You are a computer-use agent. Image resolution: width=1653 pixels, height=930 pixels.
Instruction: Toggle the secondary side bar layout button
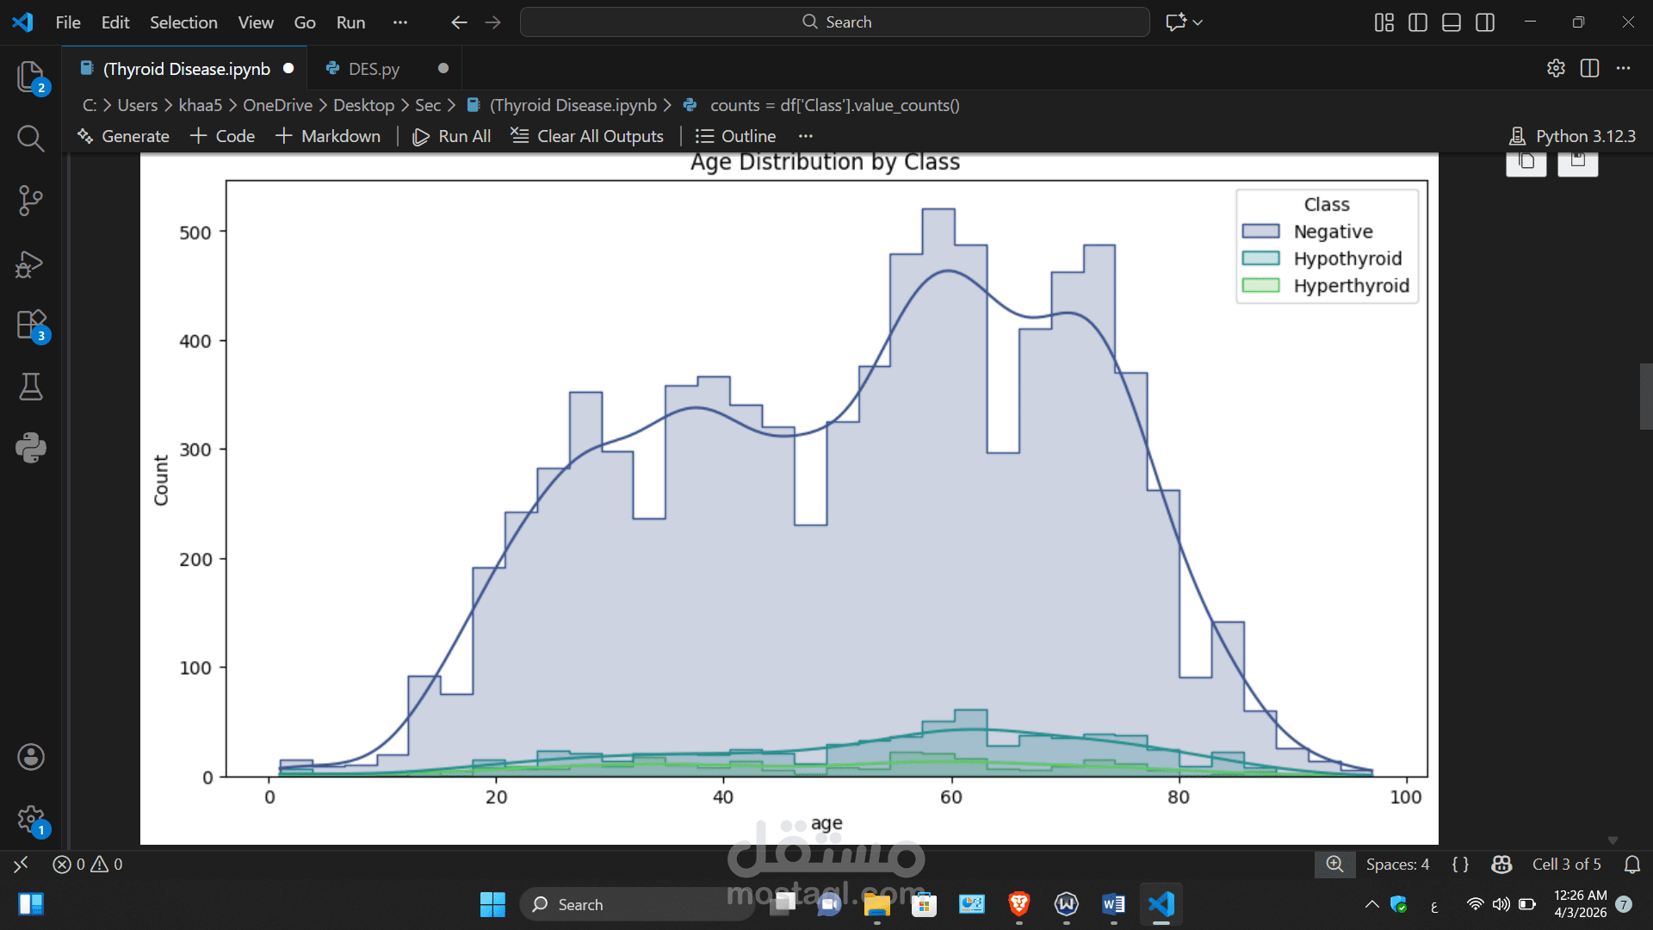1485,22
